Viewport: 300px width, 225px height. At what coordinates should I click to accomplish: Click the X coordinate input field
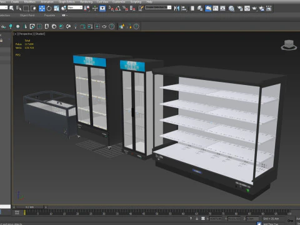point(216,219)
